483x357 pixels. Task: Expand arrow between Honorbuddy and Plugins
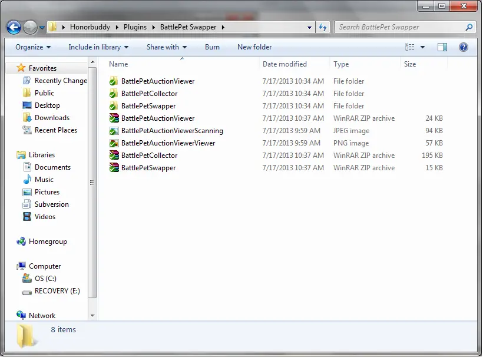tap(117, 28)
